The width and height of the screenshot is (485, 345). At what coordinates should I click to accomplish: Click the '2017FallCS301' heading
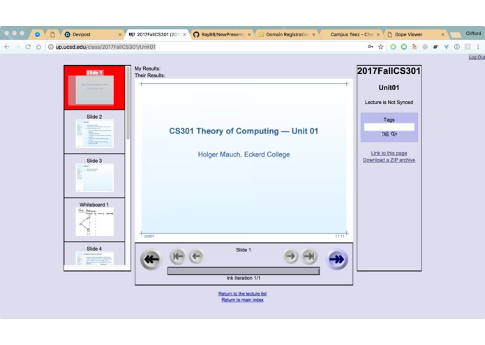(x=389, y=71)
